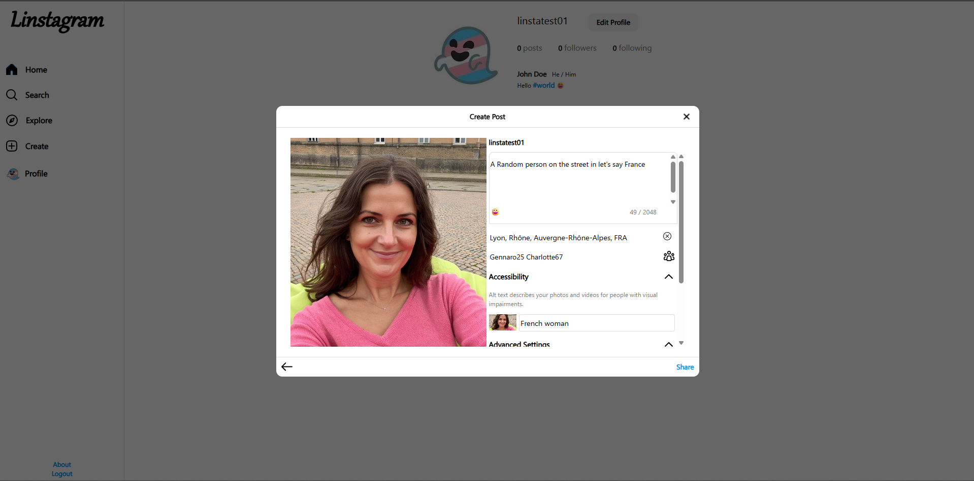Click the Linstagram logo

tap(57, 21)
